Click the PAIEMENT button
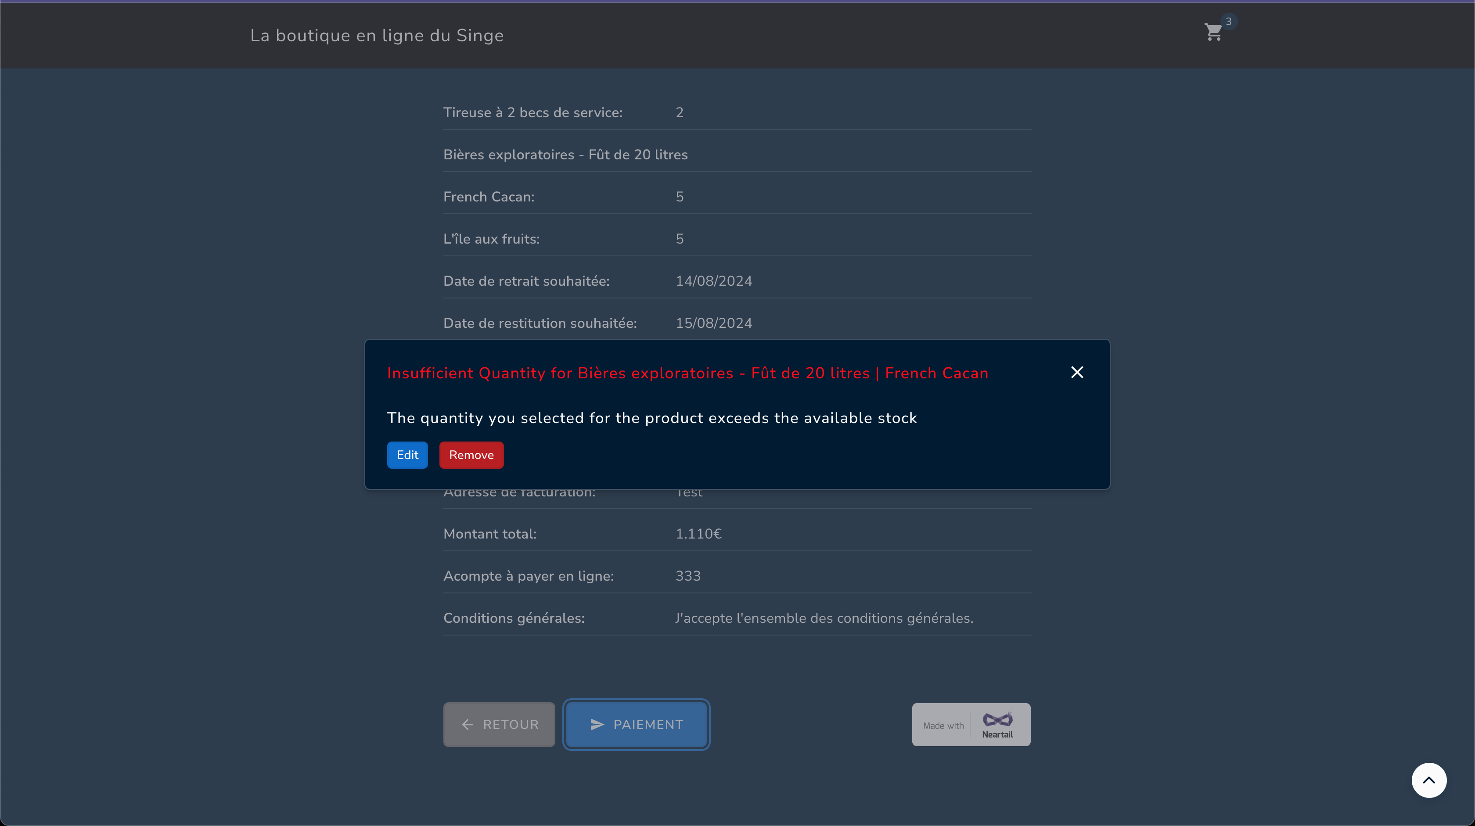 coord(636,725)
